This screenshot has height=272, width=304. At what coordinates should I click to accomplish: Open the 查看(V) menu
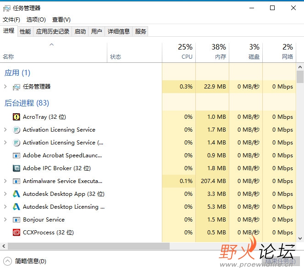(61, 20)
